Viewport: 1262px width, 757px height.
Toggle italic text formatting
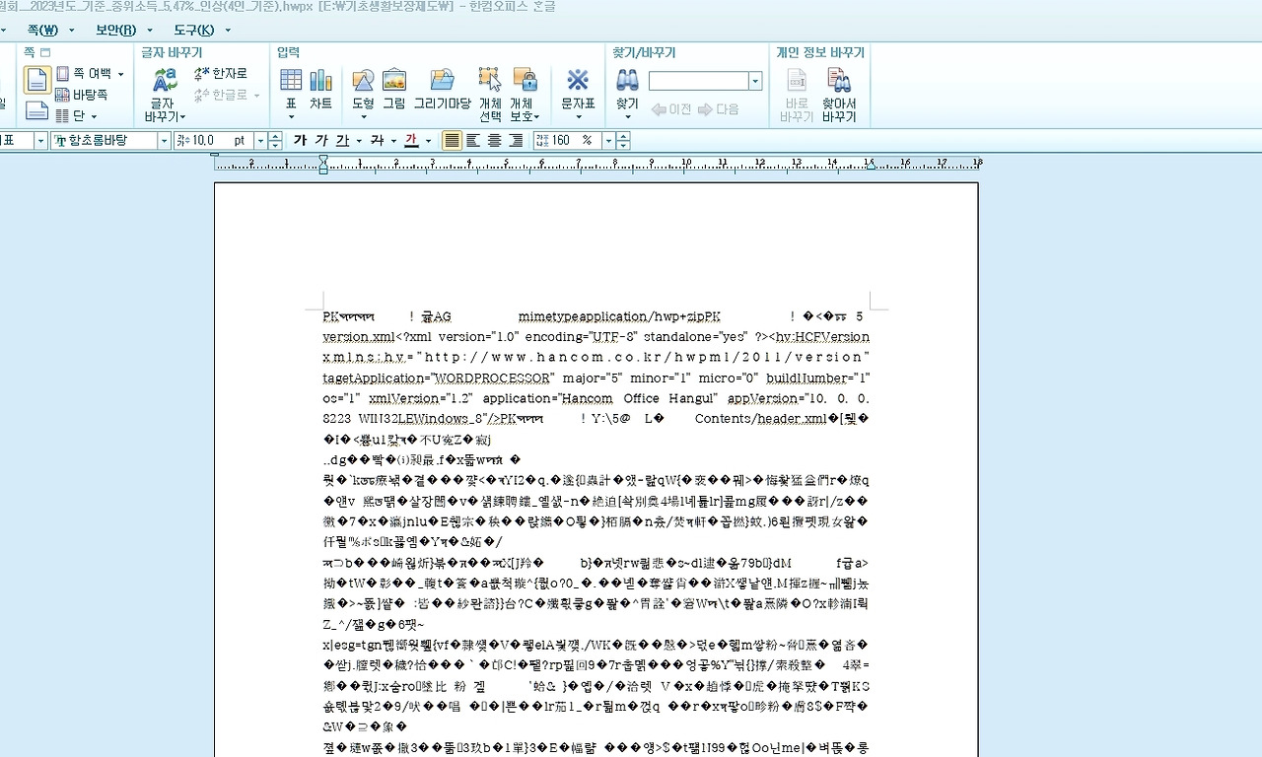[x=321, y=141]
